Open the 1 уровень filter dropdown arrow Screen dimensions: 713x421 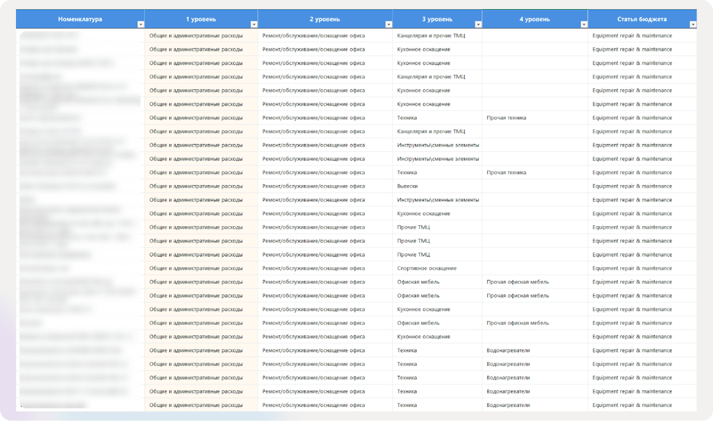(254, 25)
